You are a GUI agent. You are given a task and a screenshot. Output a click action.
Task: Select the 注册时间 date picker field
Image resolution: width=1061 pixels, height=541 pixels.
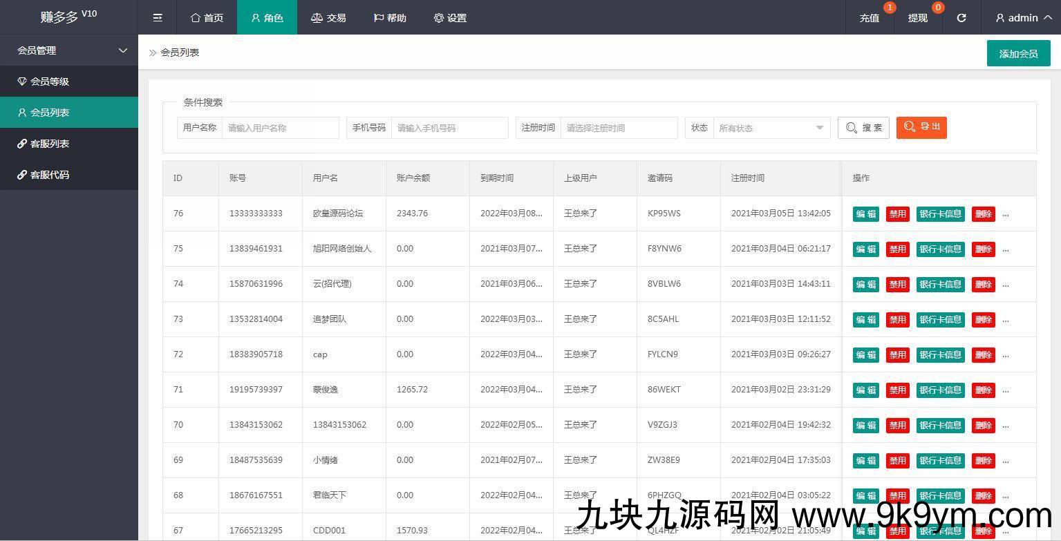tap(619, 128)
